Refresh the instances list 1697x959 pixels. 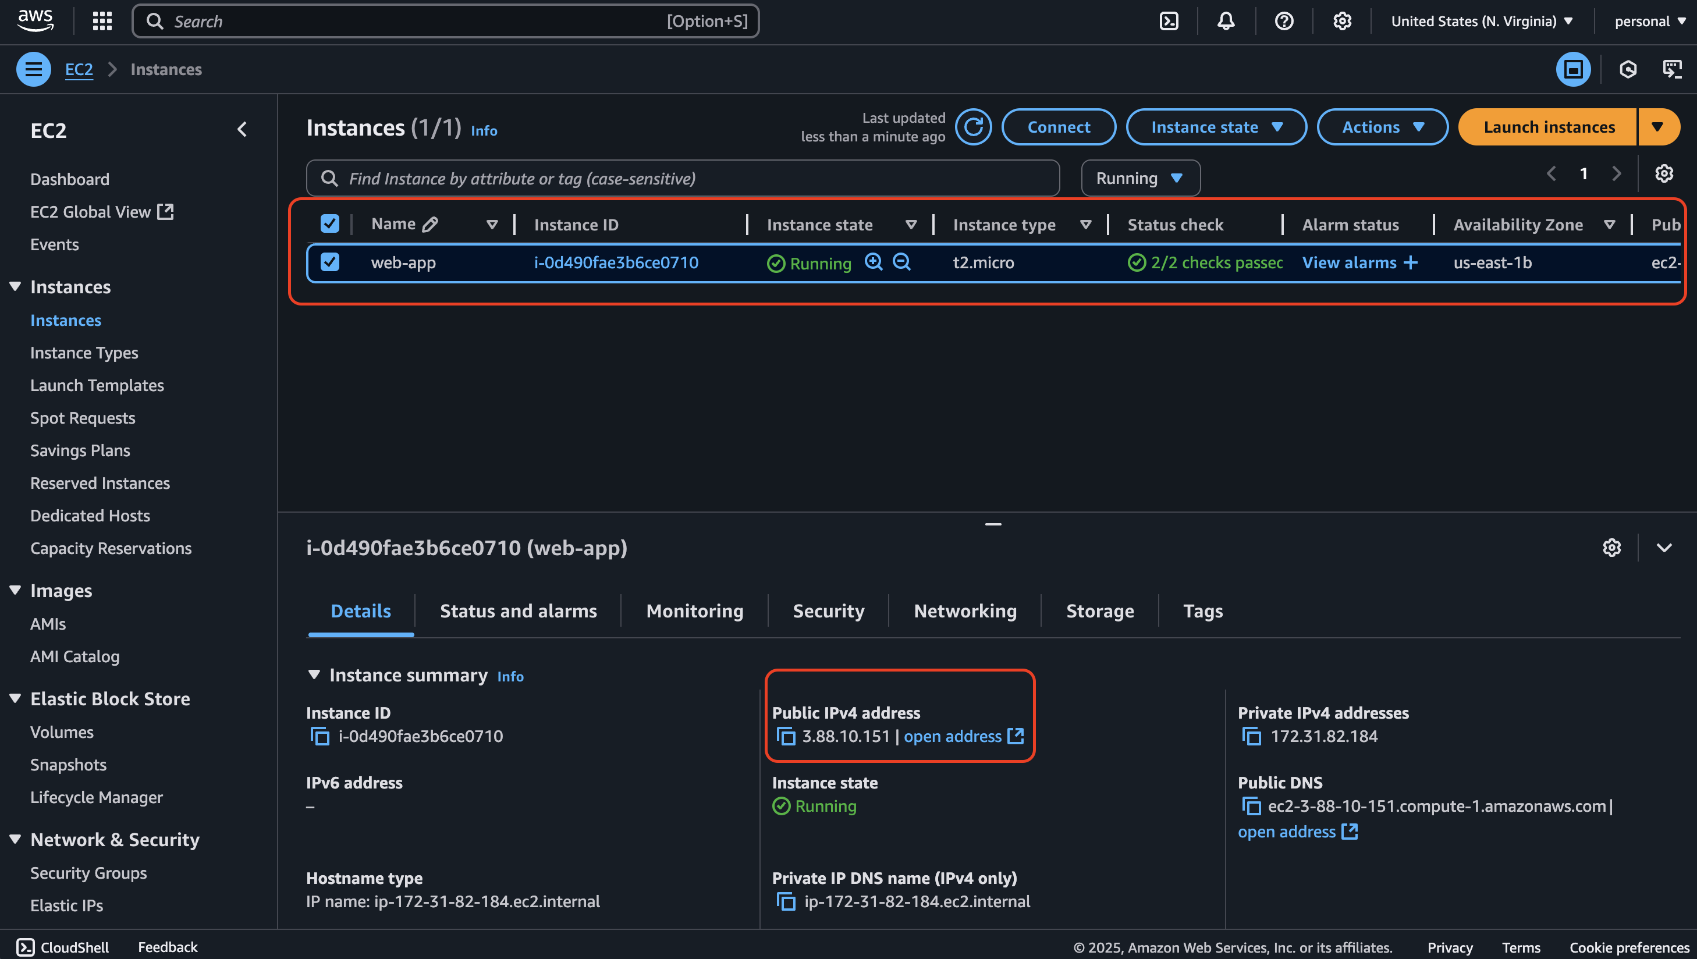[973, 127]
